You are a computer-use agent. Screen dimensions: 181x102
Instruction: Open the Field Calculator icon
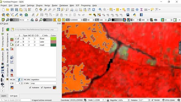click(133, 10)
